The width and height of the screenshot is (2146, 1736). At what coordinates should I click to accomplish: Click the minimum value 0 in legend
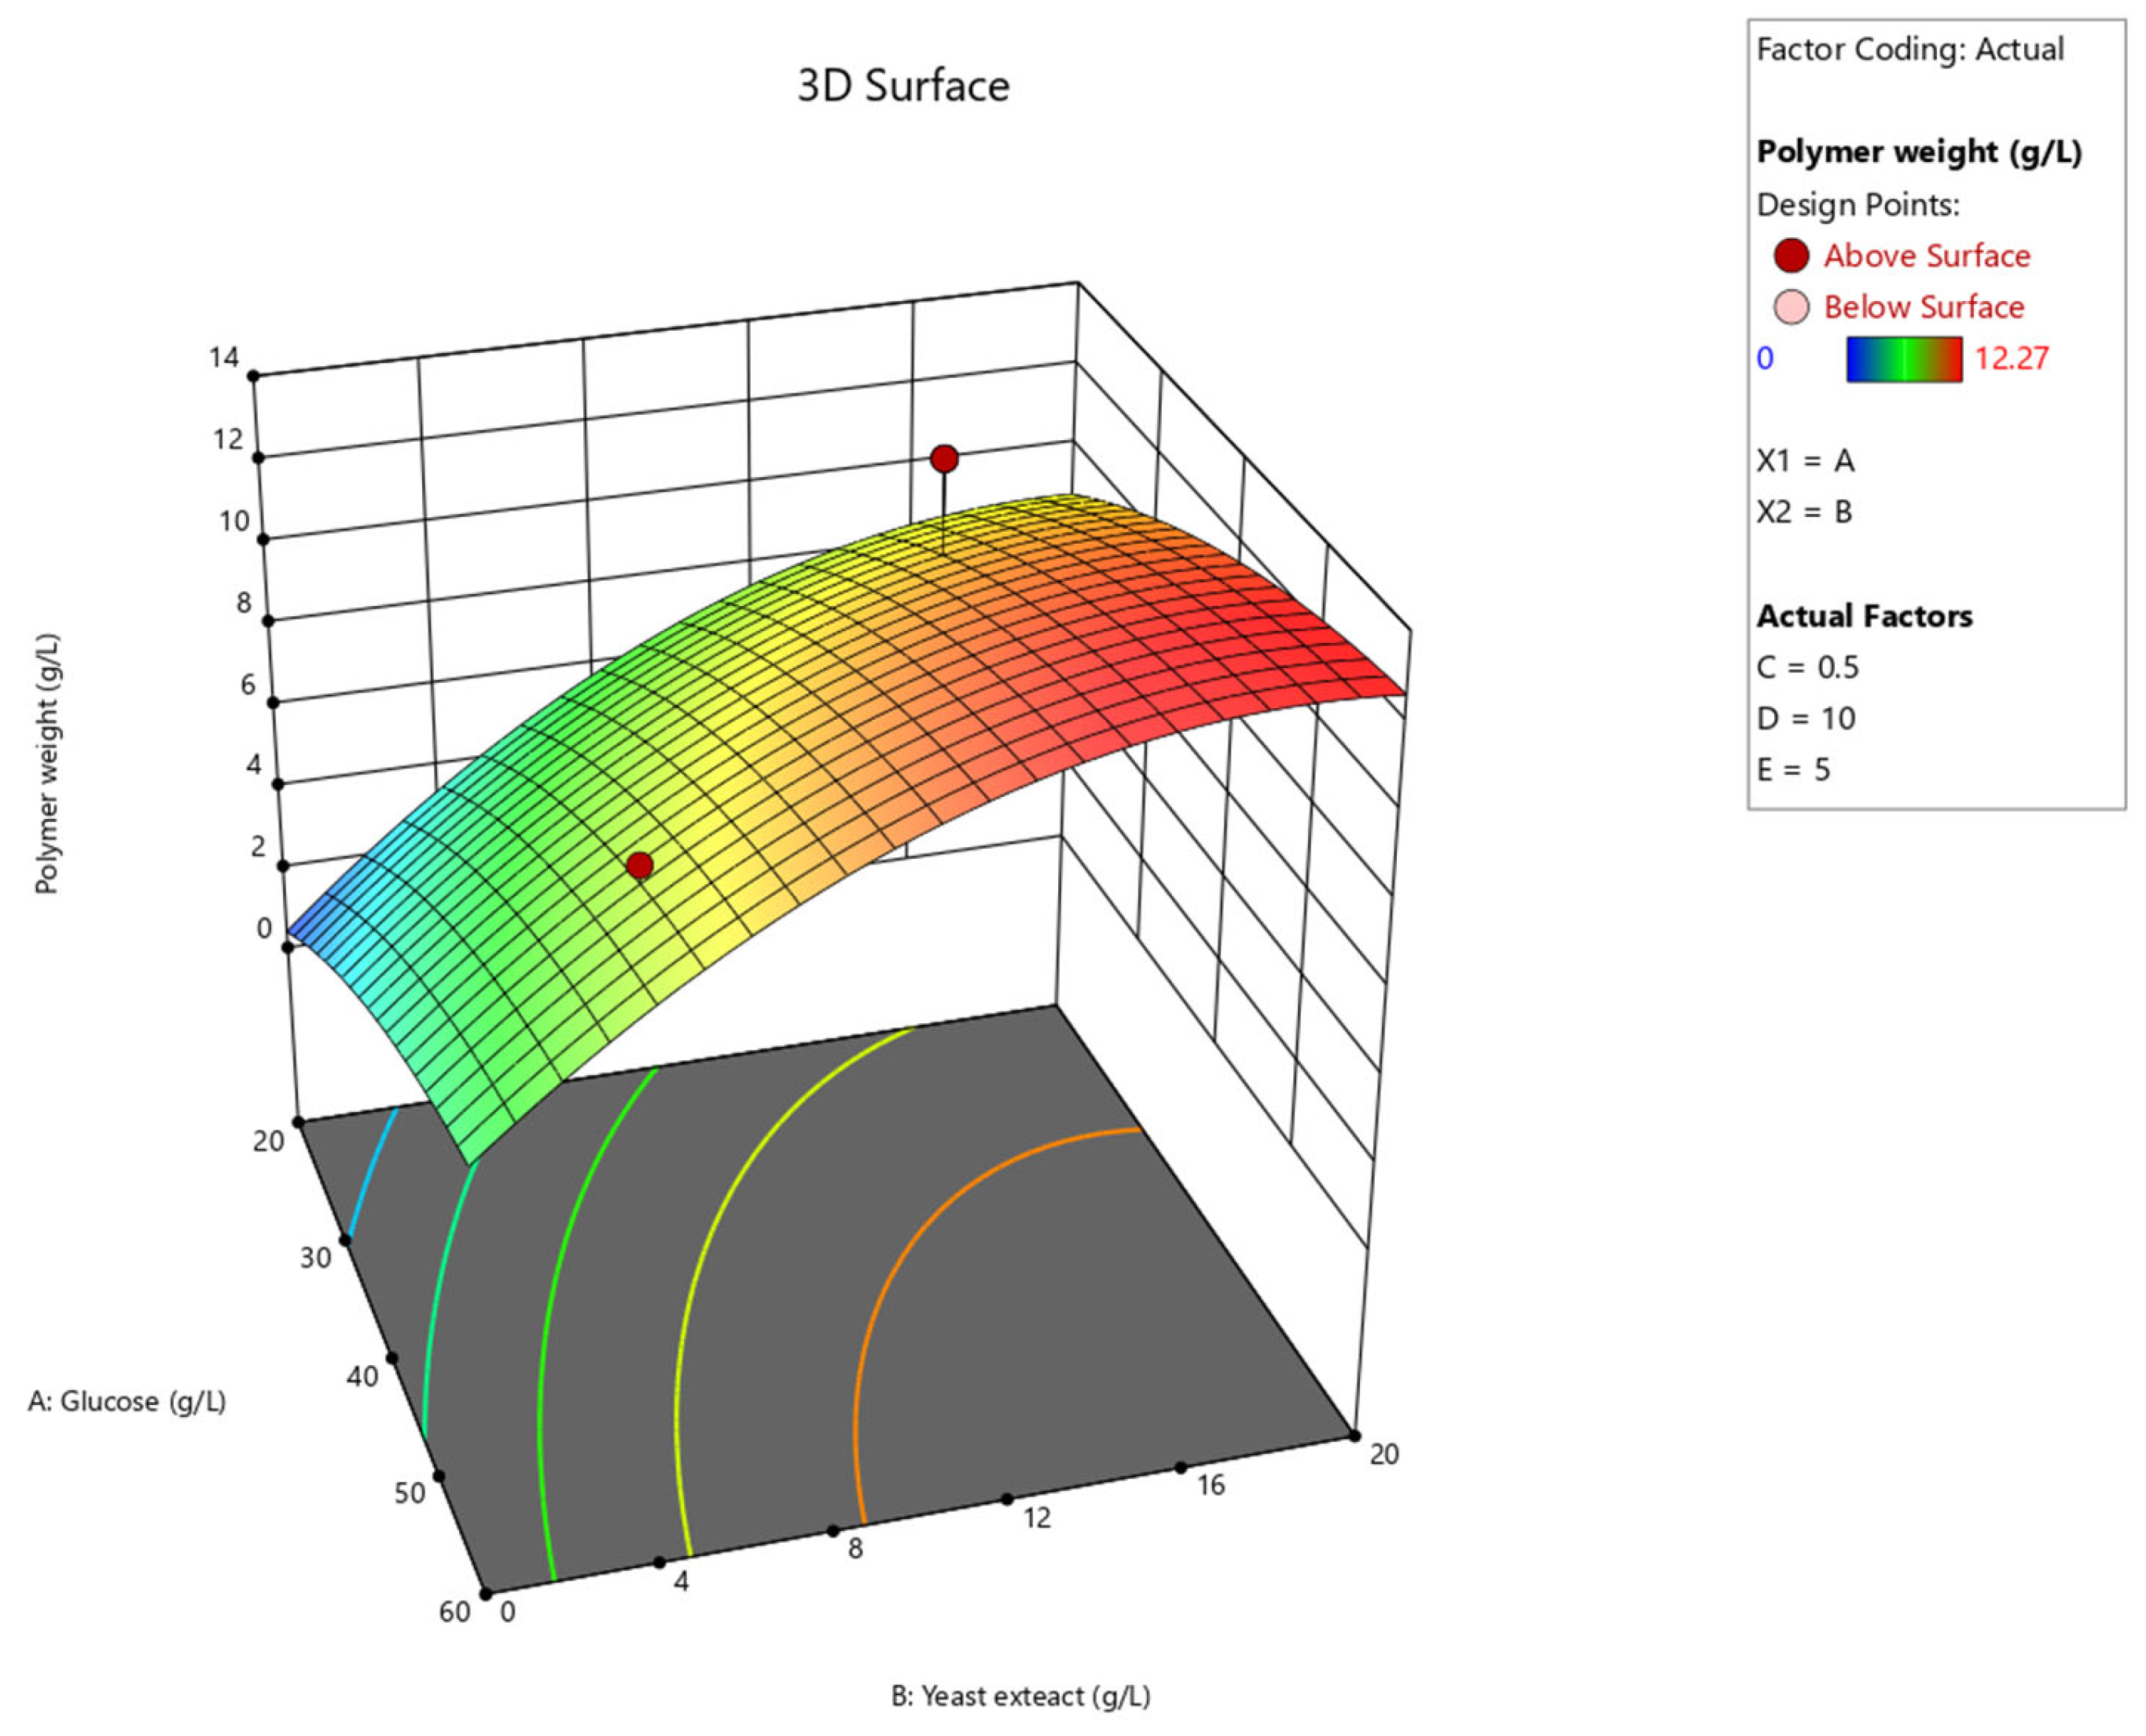pos(1765,358)
